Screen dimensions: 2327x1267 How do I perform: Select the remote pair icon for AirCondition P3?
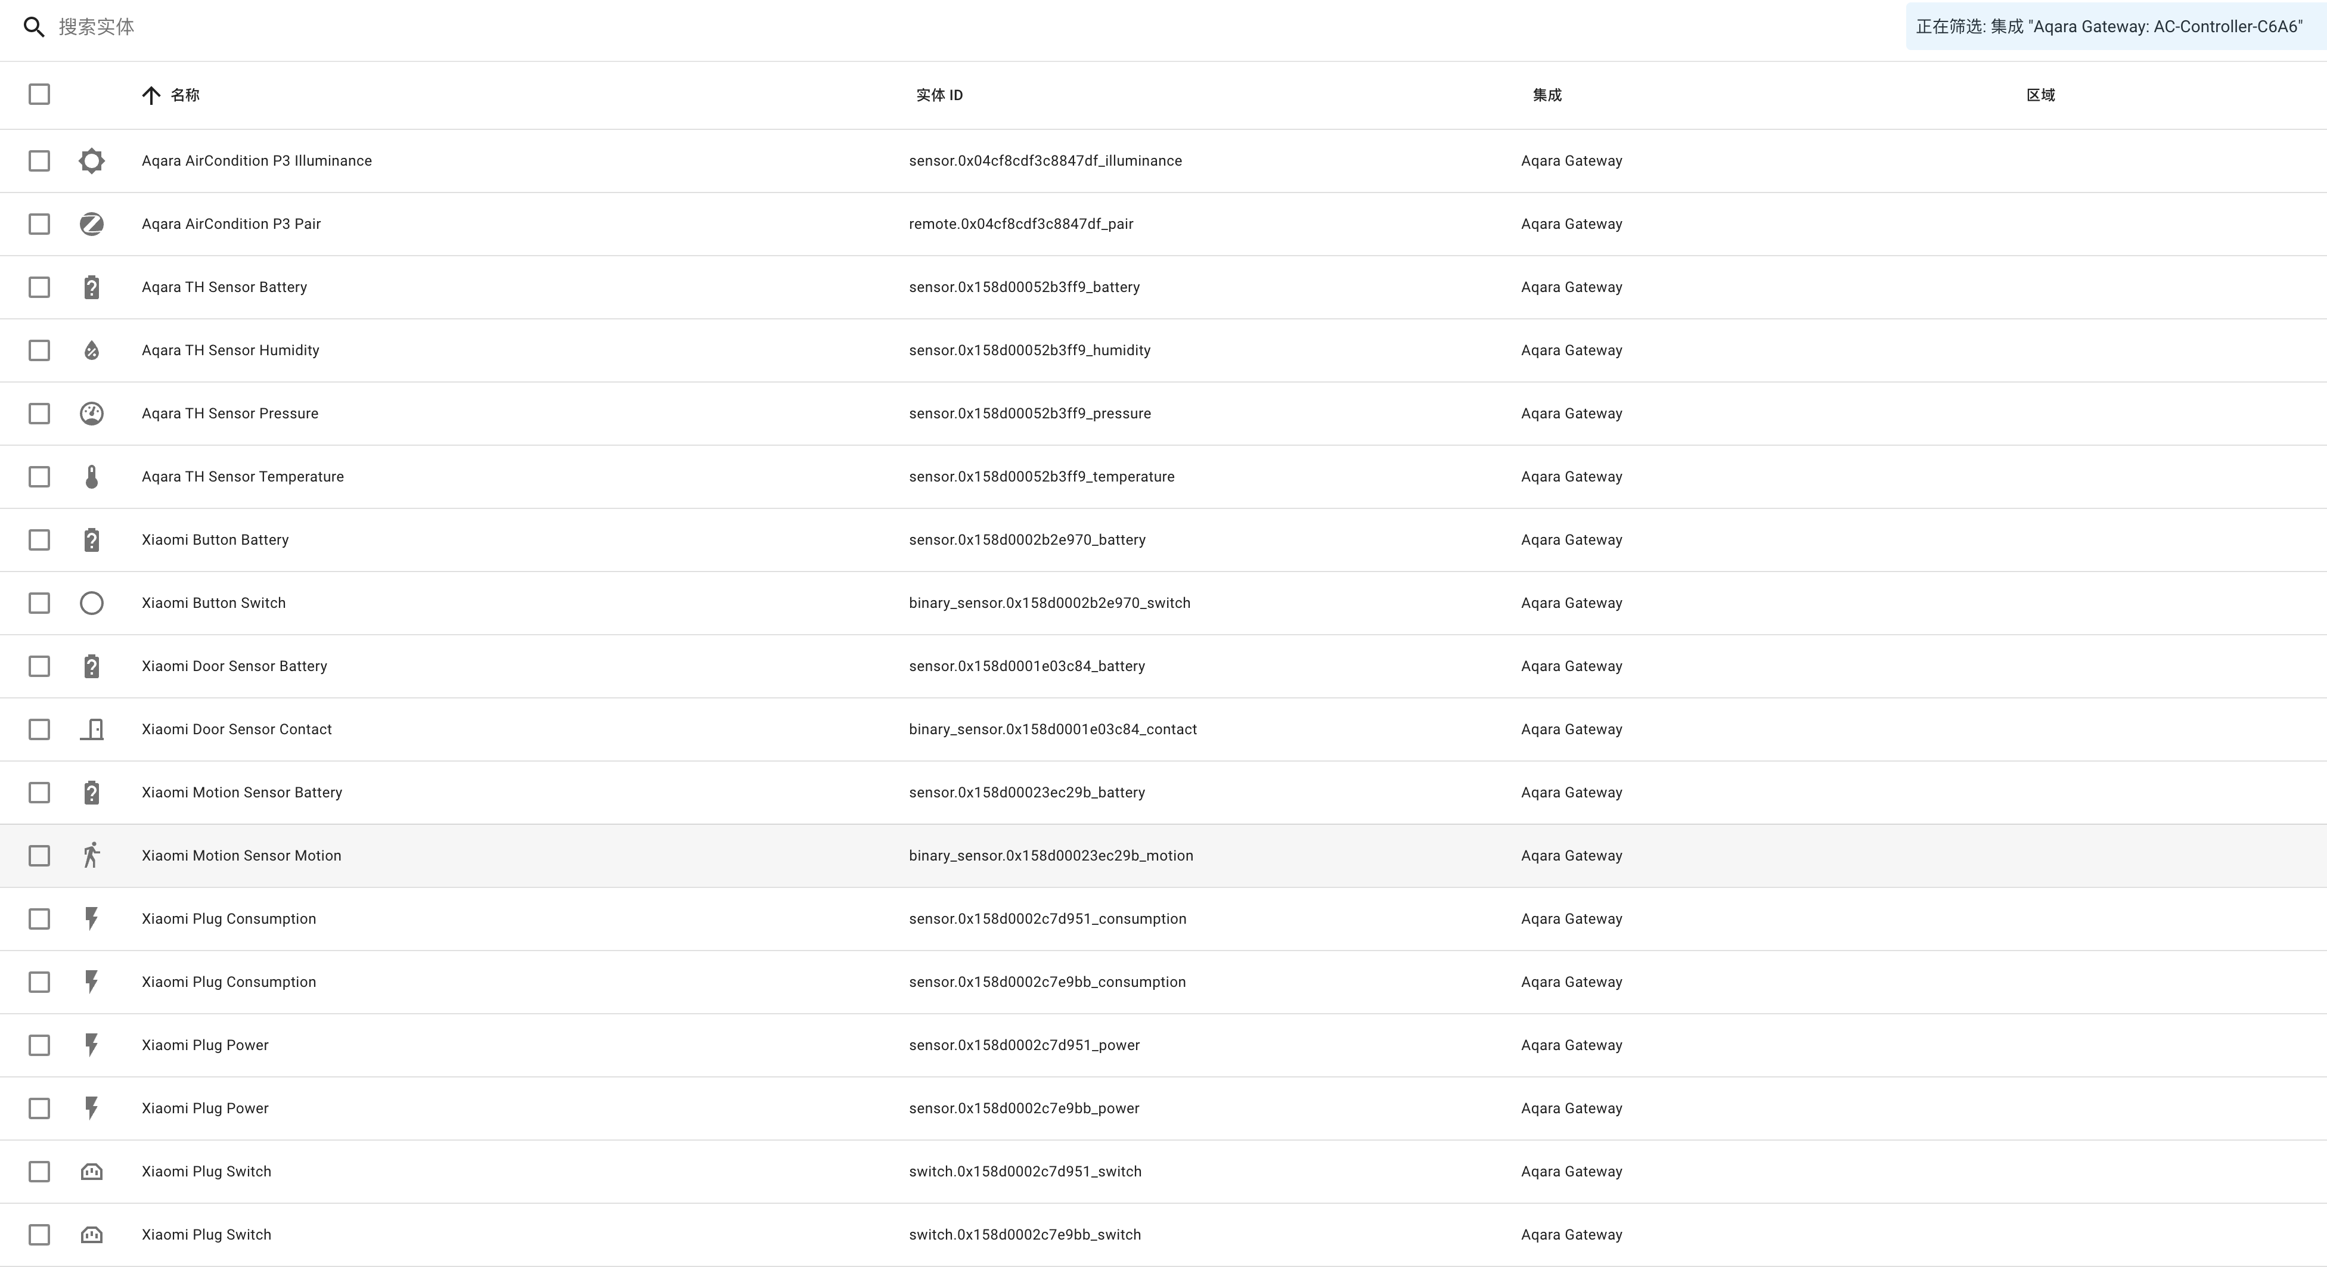coord(91,223)
